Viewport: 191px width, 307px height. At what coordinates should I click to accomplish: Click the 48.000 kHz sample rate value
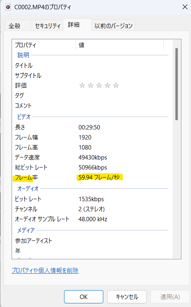(93, 219)
